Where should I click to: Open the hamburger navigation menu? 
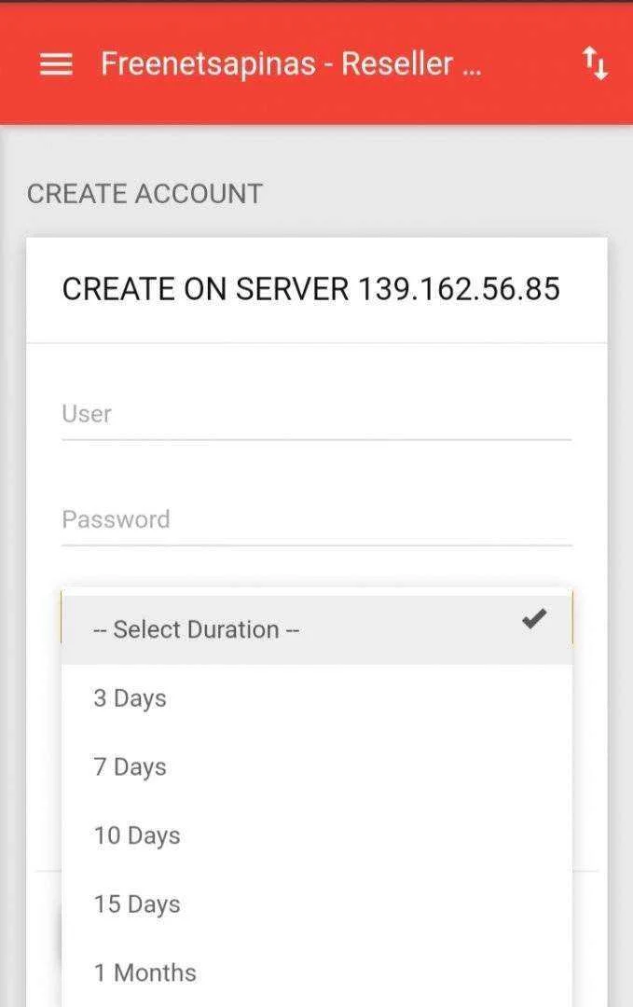56,64
